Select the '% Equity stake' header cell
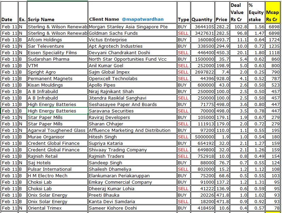Image resolution: width=282 pixels, height=213 pixels. (x=256, y=12)
